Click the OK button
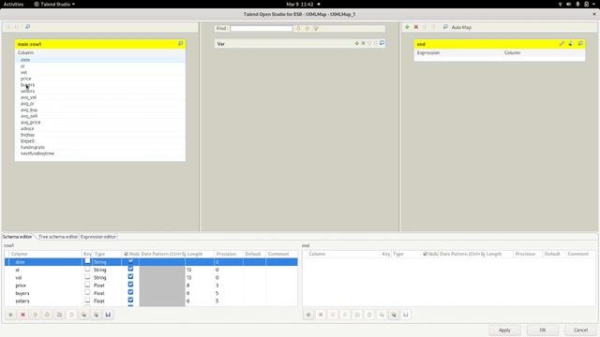 [x=543, y=330]
